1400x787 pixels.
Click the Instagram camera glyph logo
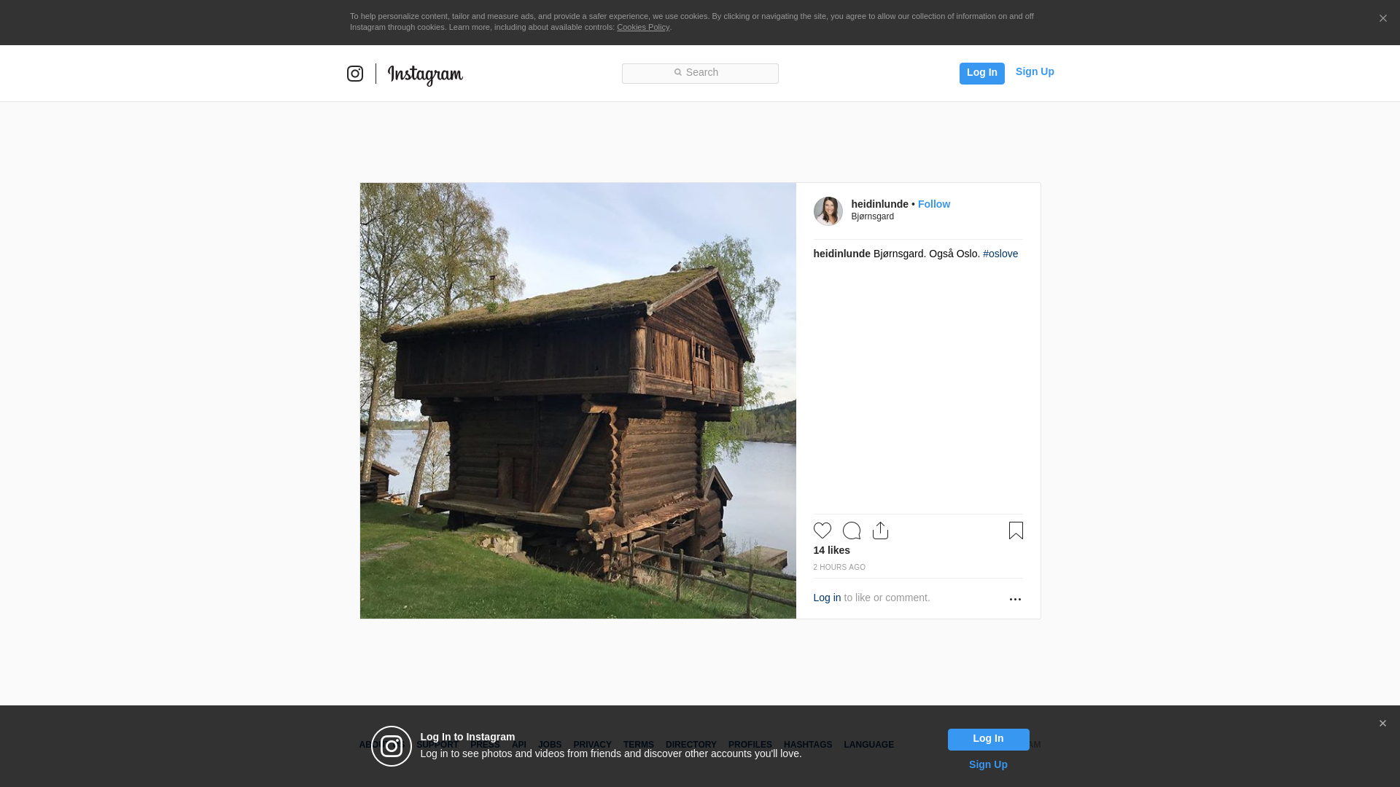pyautogui.click(x=355, y=74)
